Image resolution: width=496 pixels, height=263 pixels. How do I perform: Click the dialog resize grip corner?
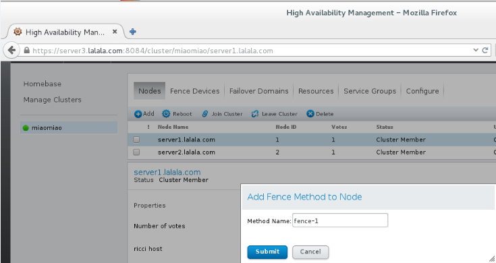tap(492, 258)
